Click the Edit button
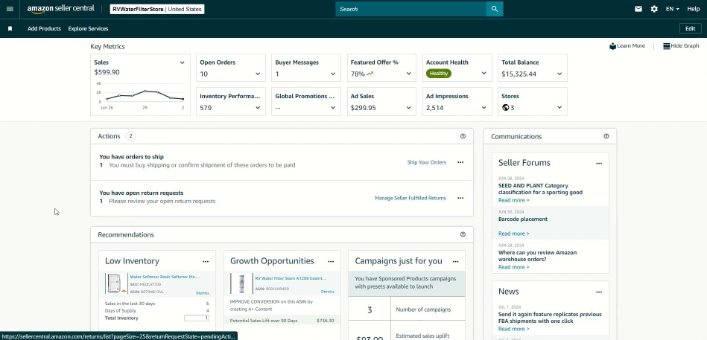The image size is (707, 340). click(x=691, y=28)
